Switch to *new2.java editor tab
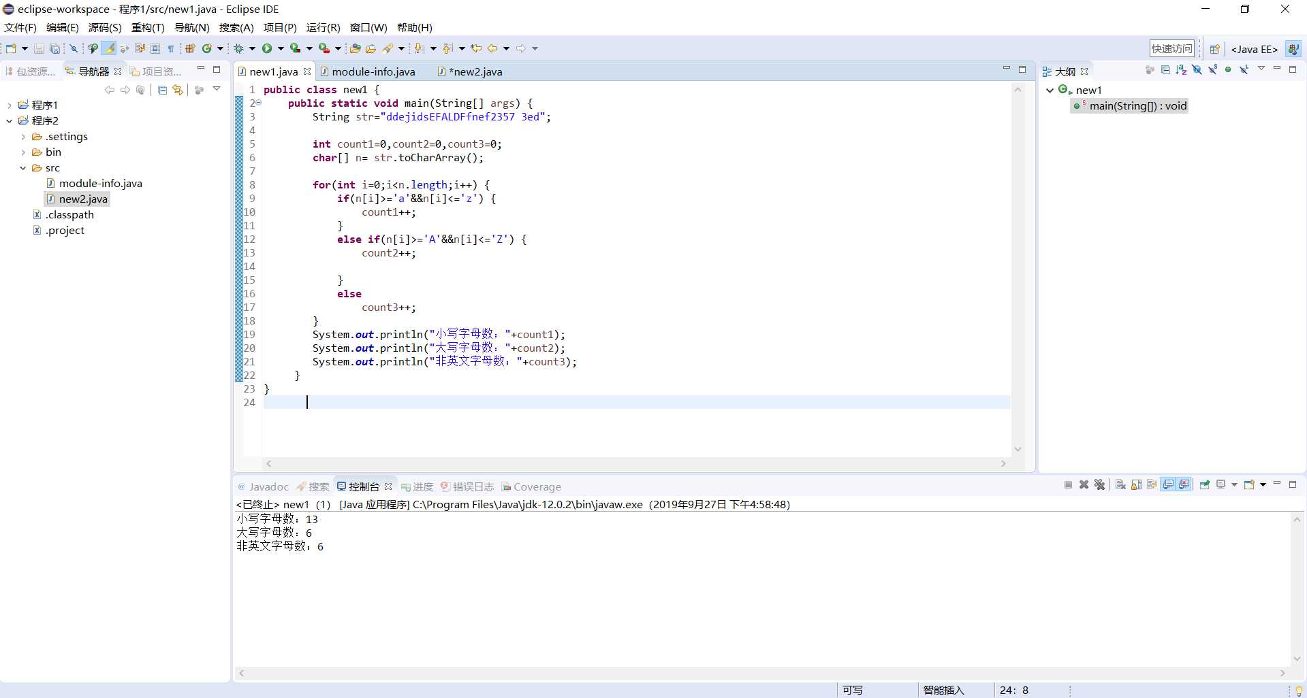Viewport: 1307px width, 698px height. tap(470, 71)
